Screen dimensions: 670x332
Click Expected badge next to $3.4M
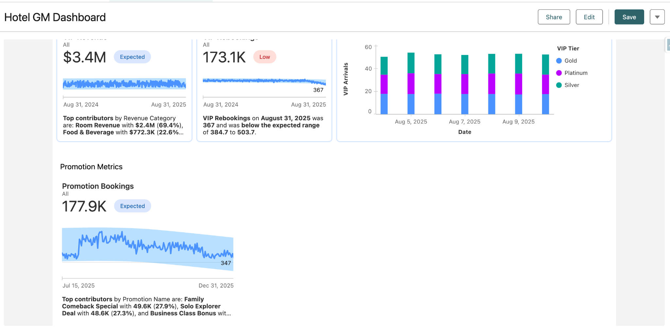[132, 57]
